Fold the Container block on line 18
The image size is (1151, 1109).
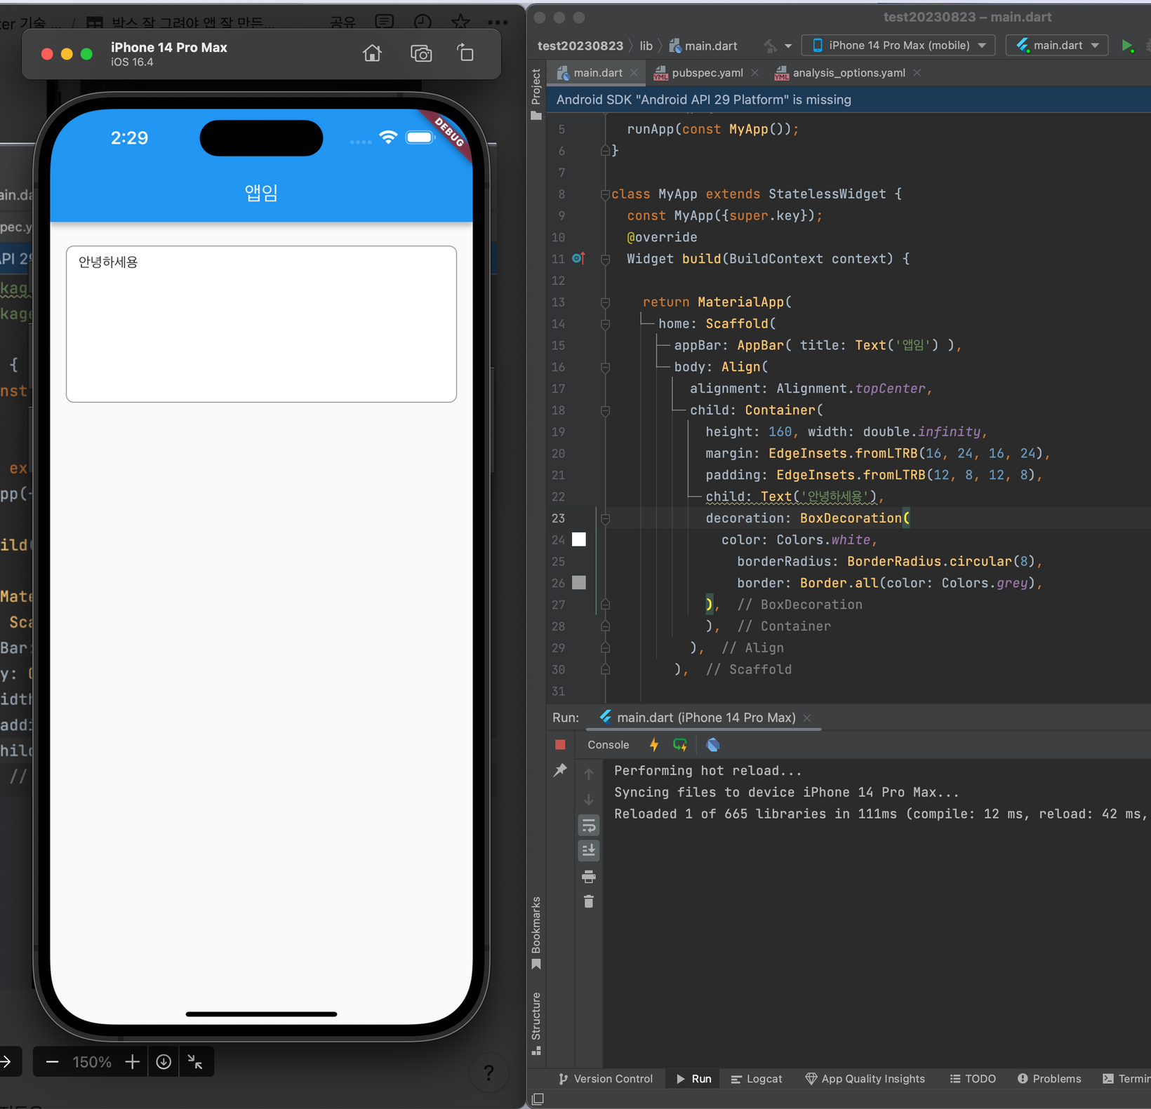[605, 410]
